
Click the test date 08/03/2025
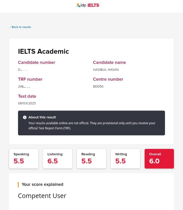27,103
